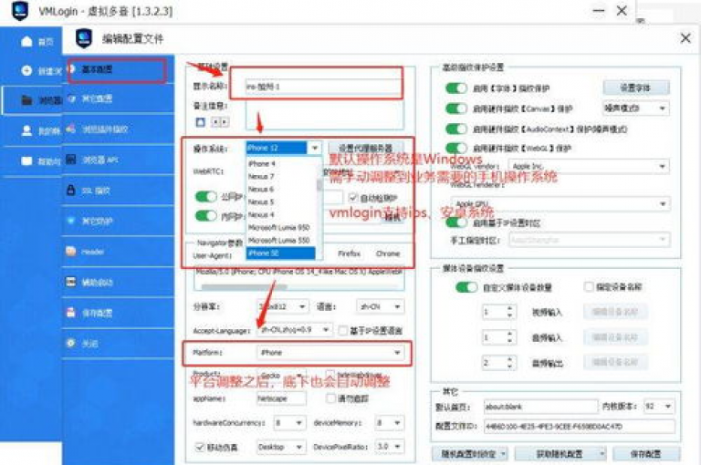Toggle WebGL hardware fingerprint protection switch

pyautogui.click(x=456, y=148)
